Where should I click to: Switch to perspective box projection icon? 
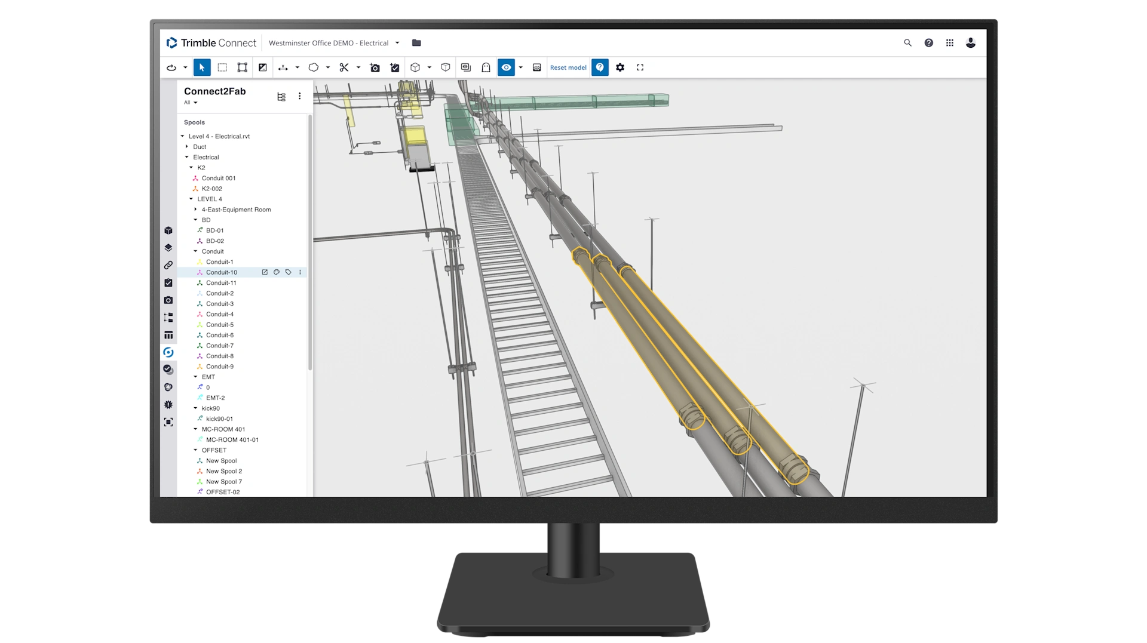tap(446, 67)
